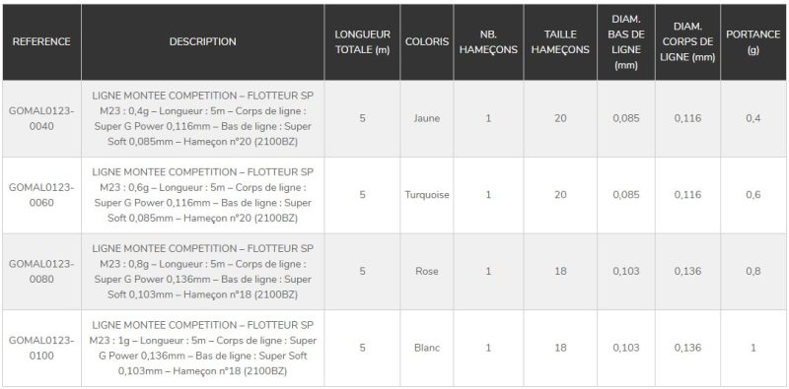Image resolution: width=789 pixels, height=389 pixels.
Task: Select the Blanc coloris cell
Action: 427,348
